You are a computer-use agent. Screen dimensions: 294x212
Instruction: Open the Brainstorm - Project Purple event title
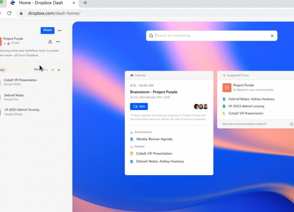[x=153, y=92]
